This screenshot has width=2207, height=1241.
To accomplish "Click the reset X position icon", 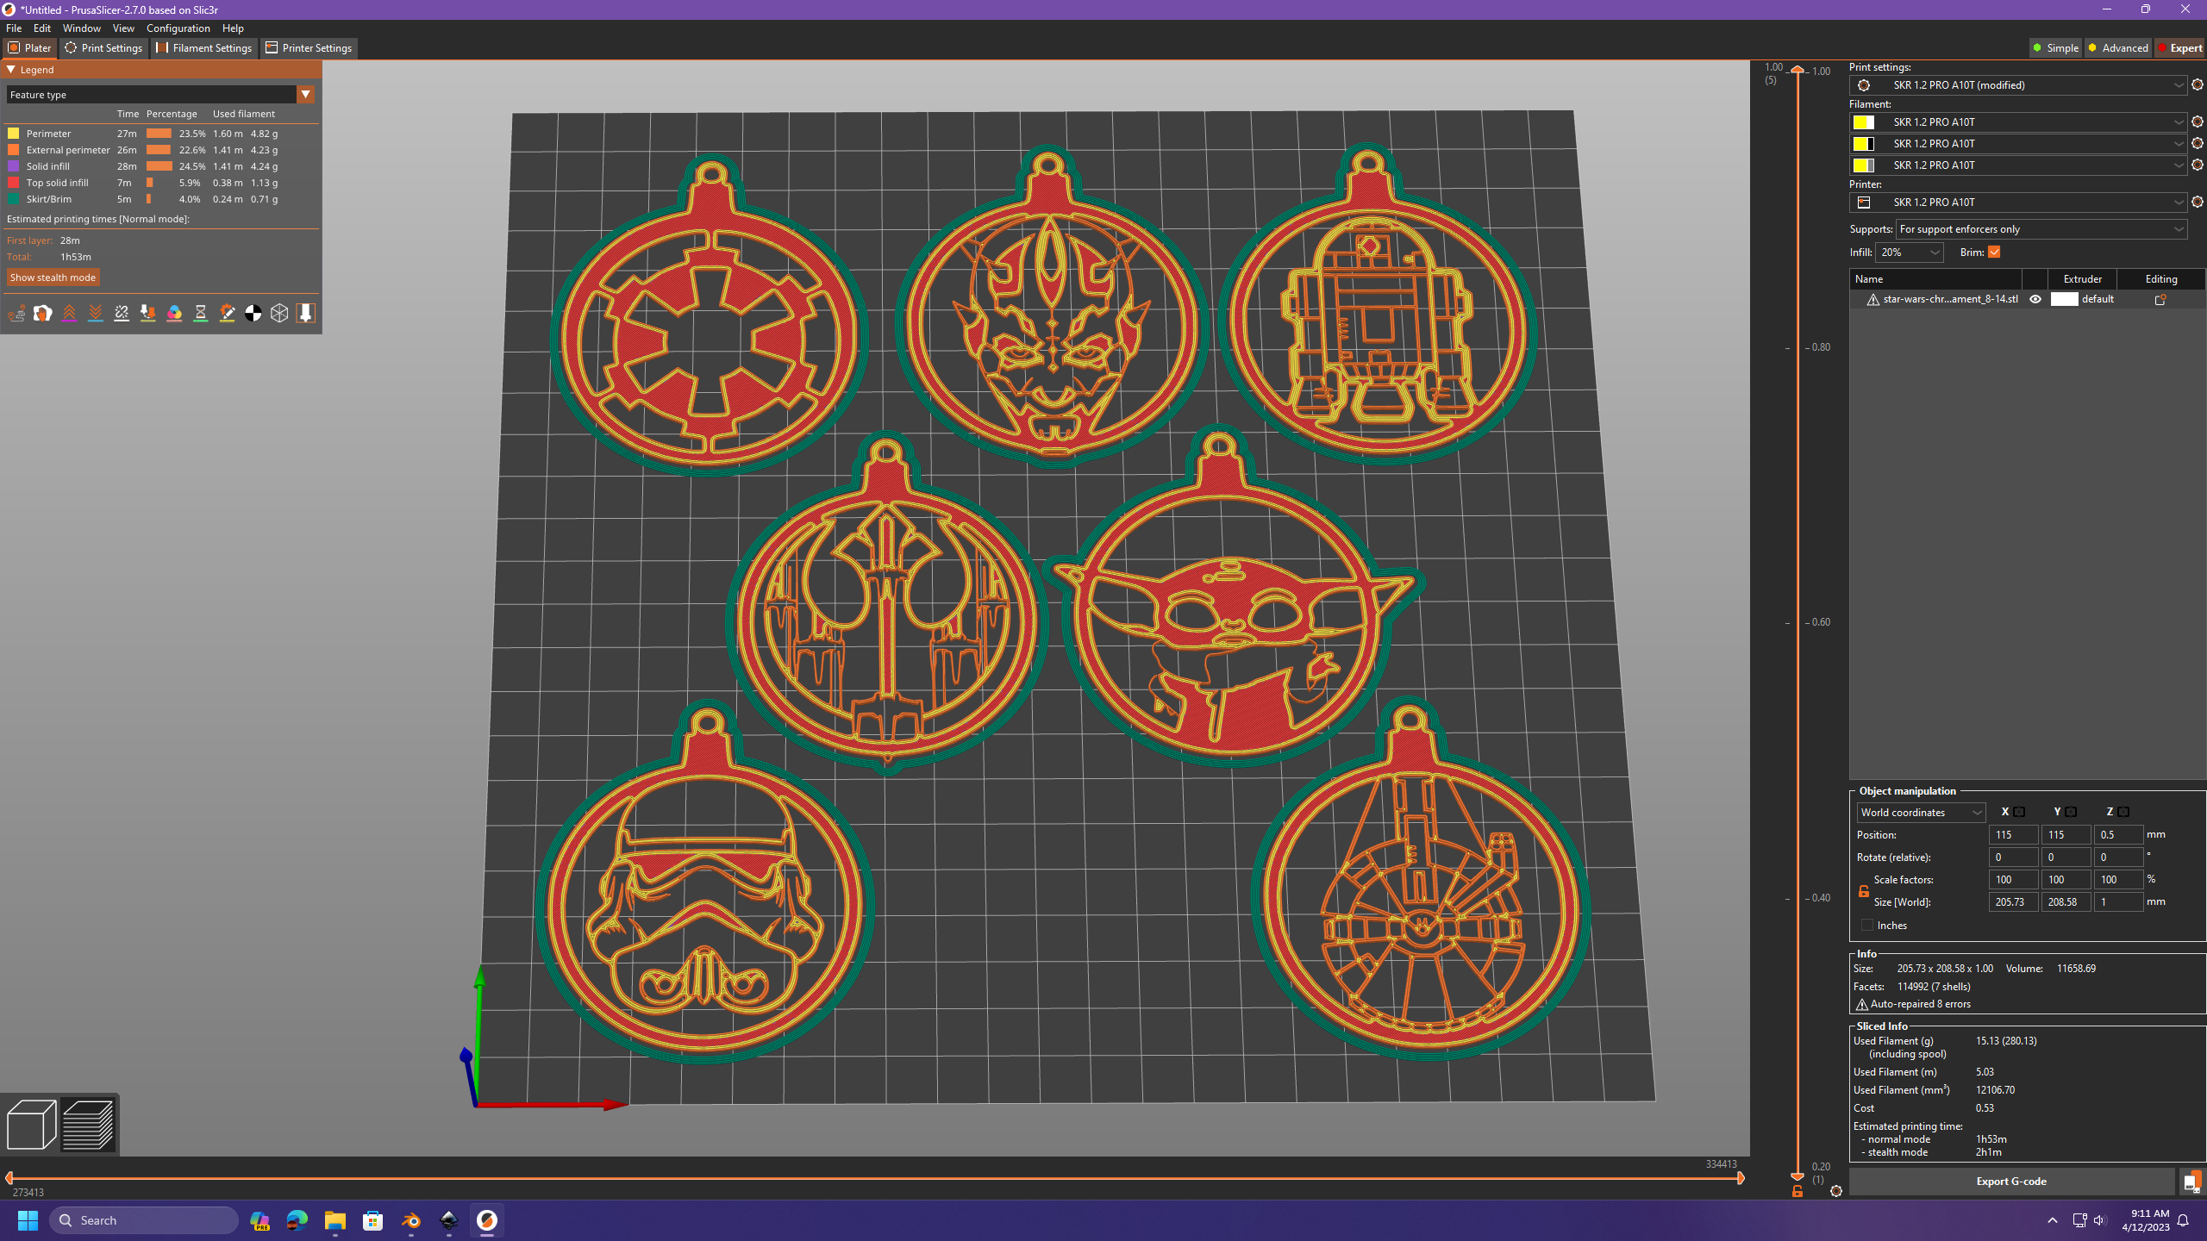I will pyautogui.click(x=2019, y=812).
